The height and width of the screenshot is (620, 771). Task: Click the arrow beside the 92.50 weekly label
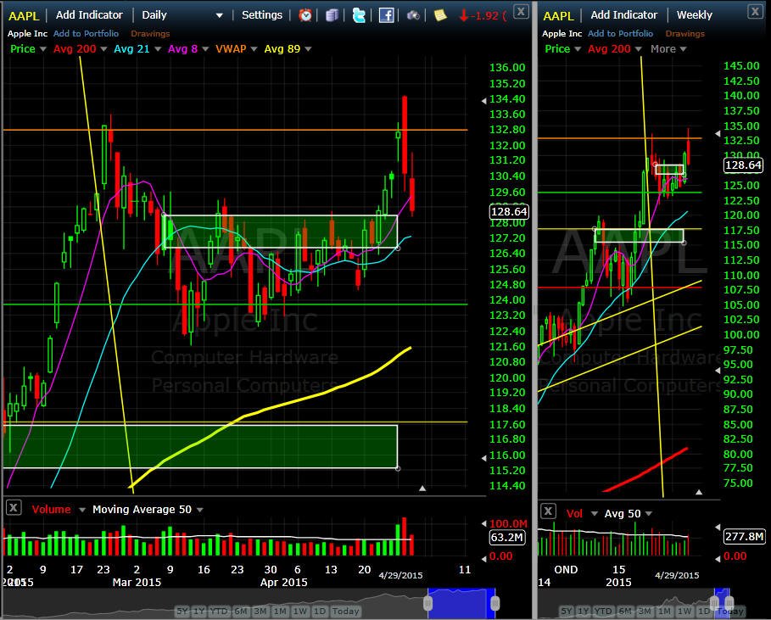click(x=718, y=371)
